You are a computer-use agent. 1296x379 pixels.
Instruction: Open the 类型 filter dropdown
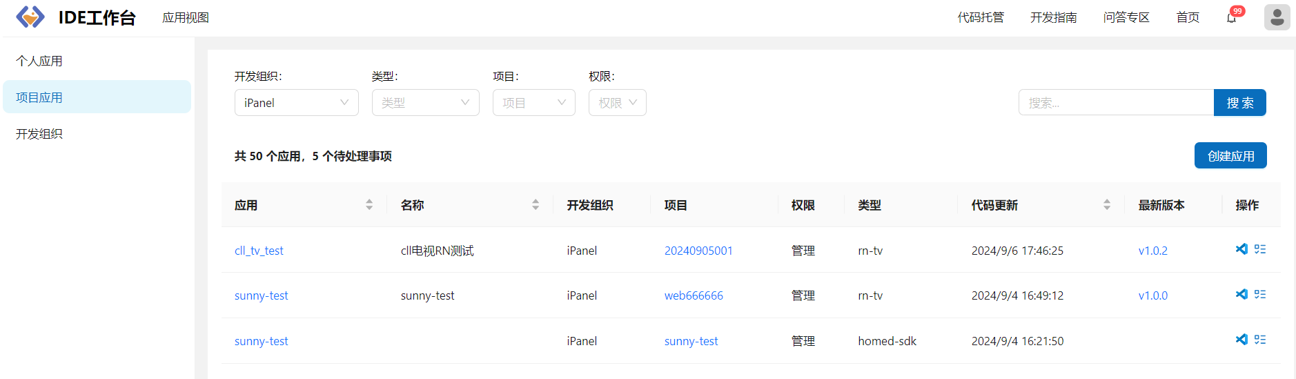pos(425,103)
